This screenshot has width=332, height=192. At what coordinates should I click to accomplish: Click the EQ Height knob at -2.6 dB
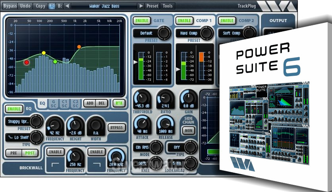75,125
